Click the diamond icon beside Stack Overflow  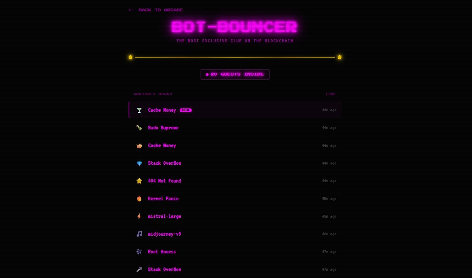[x=139, y=163]
